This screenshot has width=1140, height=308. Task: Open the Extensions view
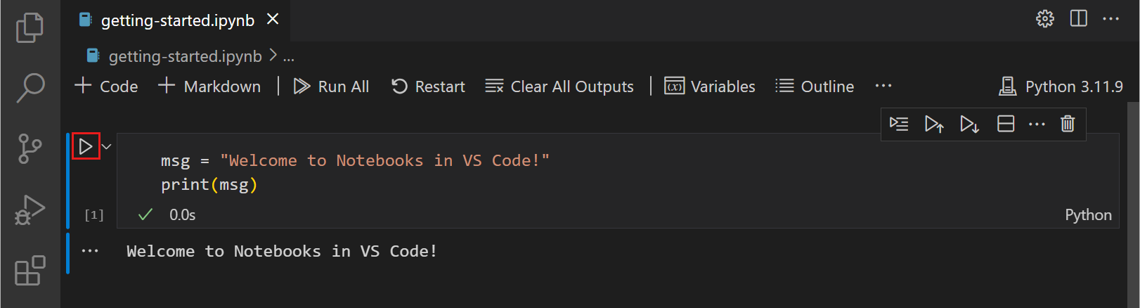tap(30, 271)
